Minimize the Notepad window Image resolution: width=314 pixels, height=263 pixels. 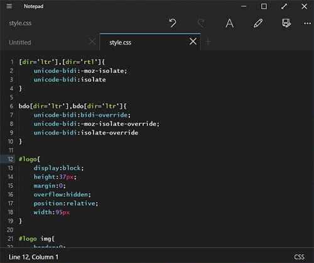coord(244,6)
